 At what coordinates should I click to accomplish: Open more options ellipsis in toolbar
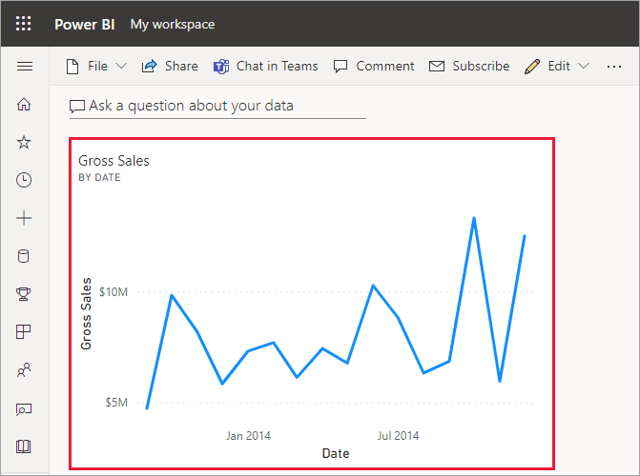tap(614, 67)
